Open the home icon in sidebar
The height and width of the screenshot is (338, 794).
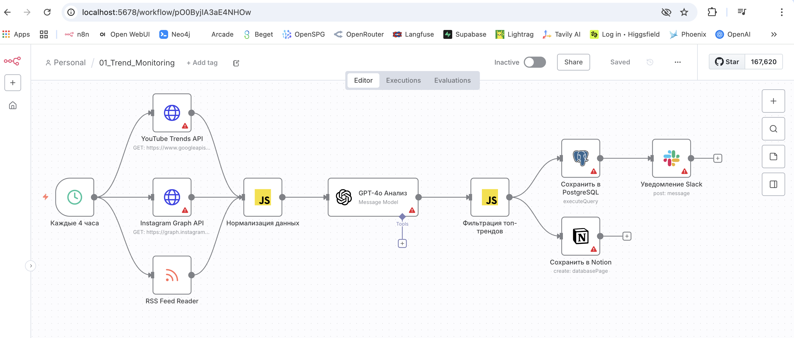click(x=13, y=105)
